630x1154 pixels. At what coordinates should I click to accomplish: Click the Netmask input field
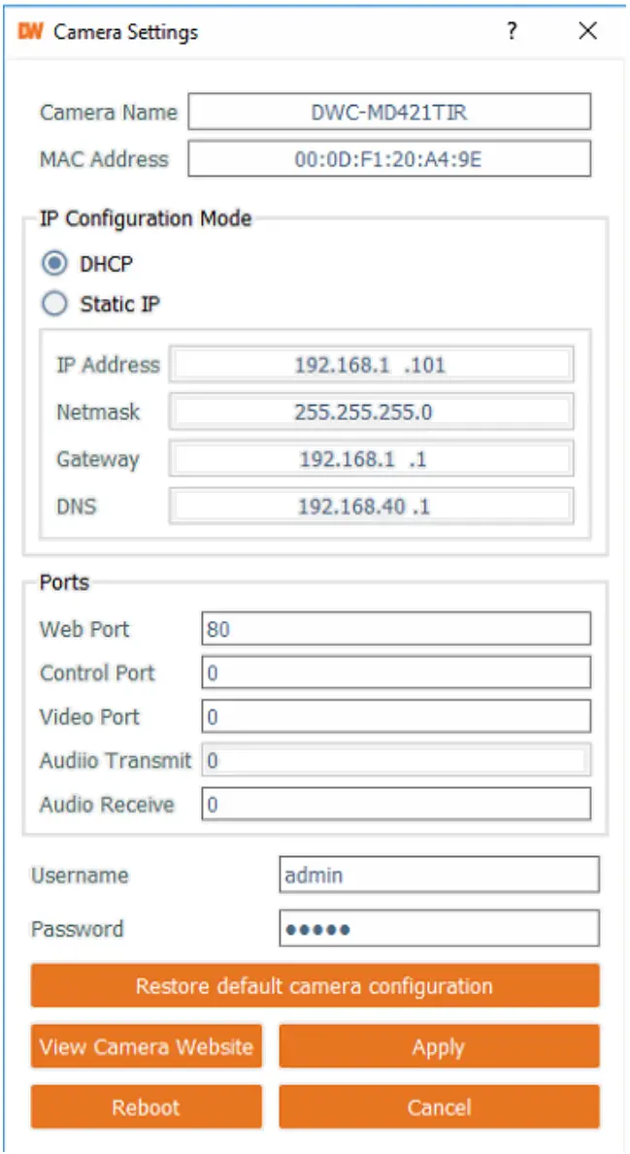click(371, 412)
